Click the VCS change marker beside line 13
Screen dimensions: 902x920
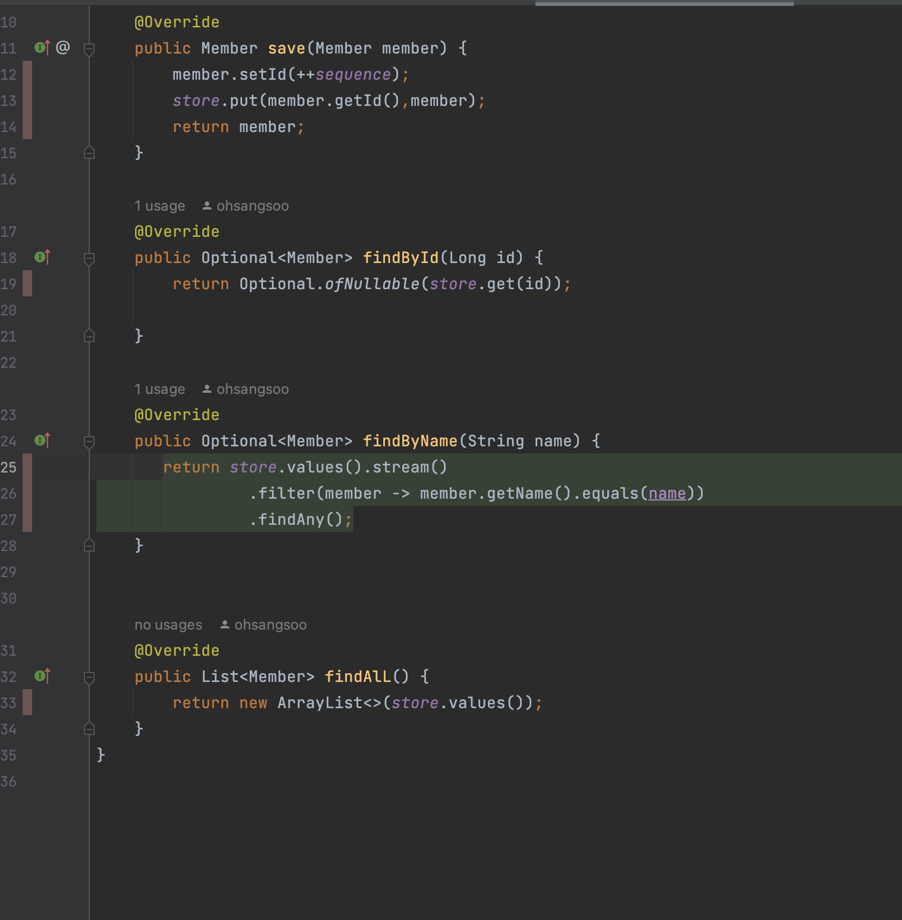27,100
